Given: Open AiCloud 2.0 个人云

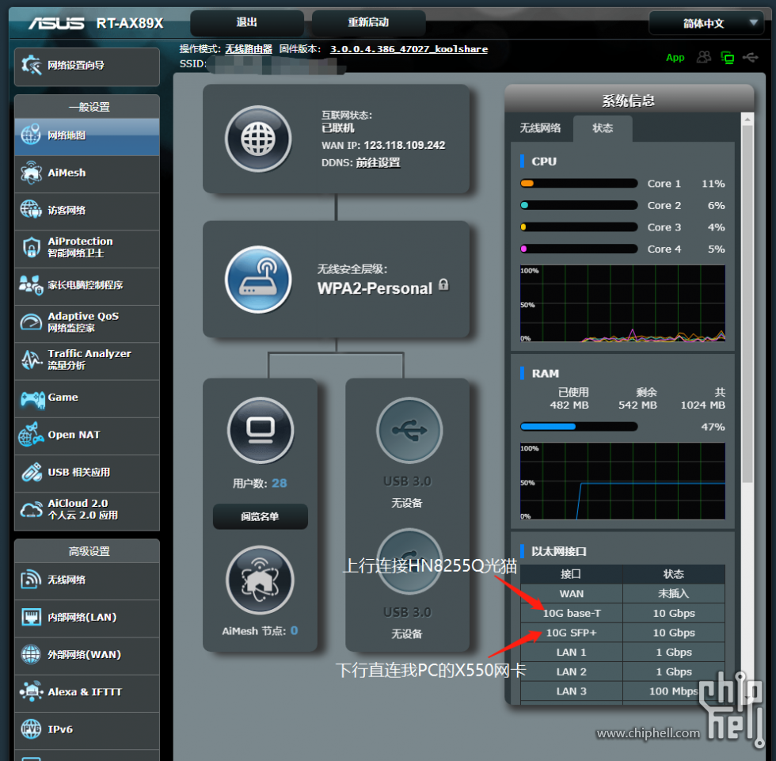Looking at the screenshot, I should (86, 510).
